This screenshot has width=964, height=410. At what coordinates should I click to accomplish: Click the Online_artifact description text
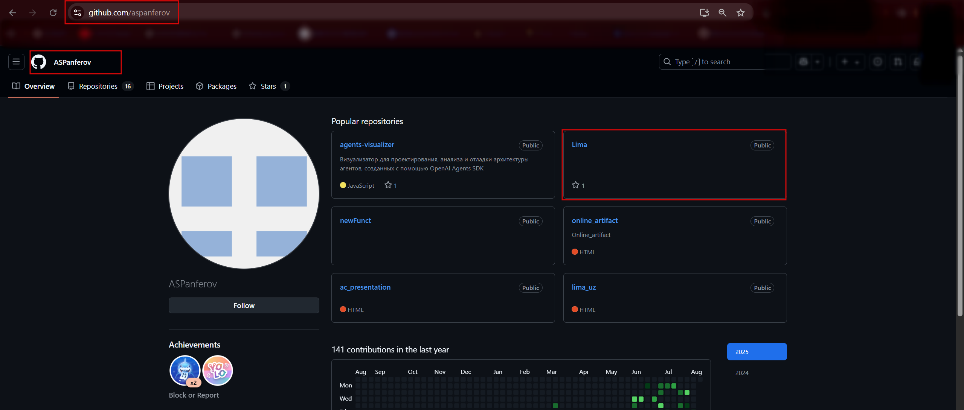click(591, 235)
